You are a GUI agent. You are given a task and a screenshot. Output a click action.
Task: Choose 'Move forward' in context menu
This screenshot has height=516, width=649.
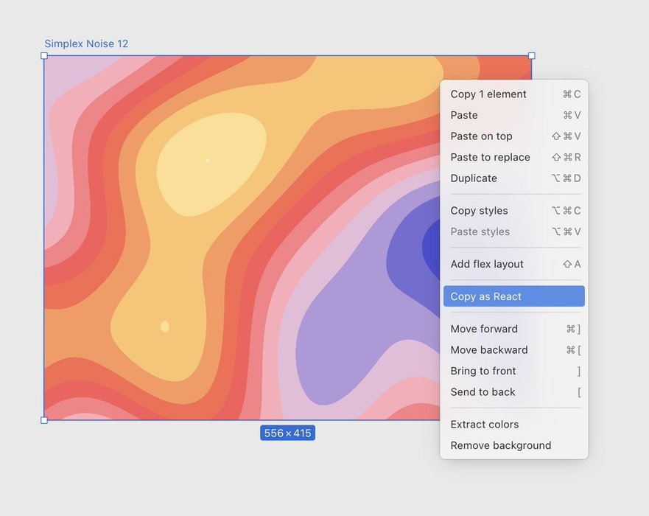[484, 329]
